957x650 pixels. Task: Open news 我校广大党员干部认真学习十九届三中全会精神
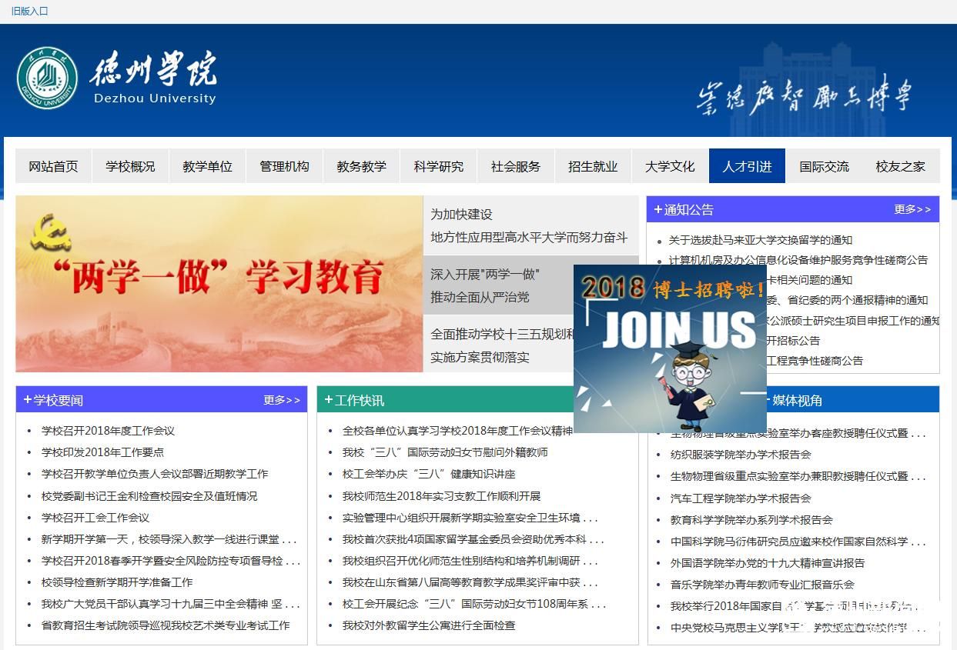171,604
